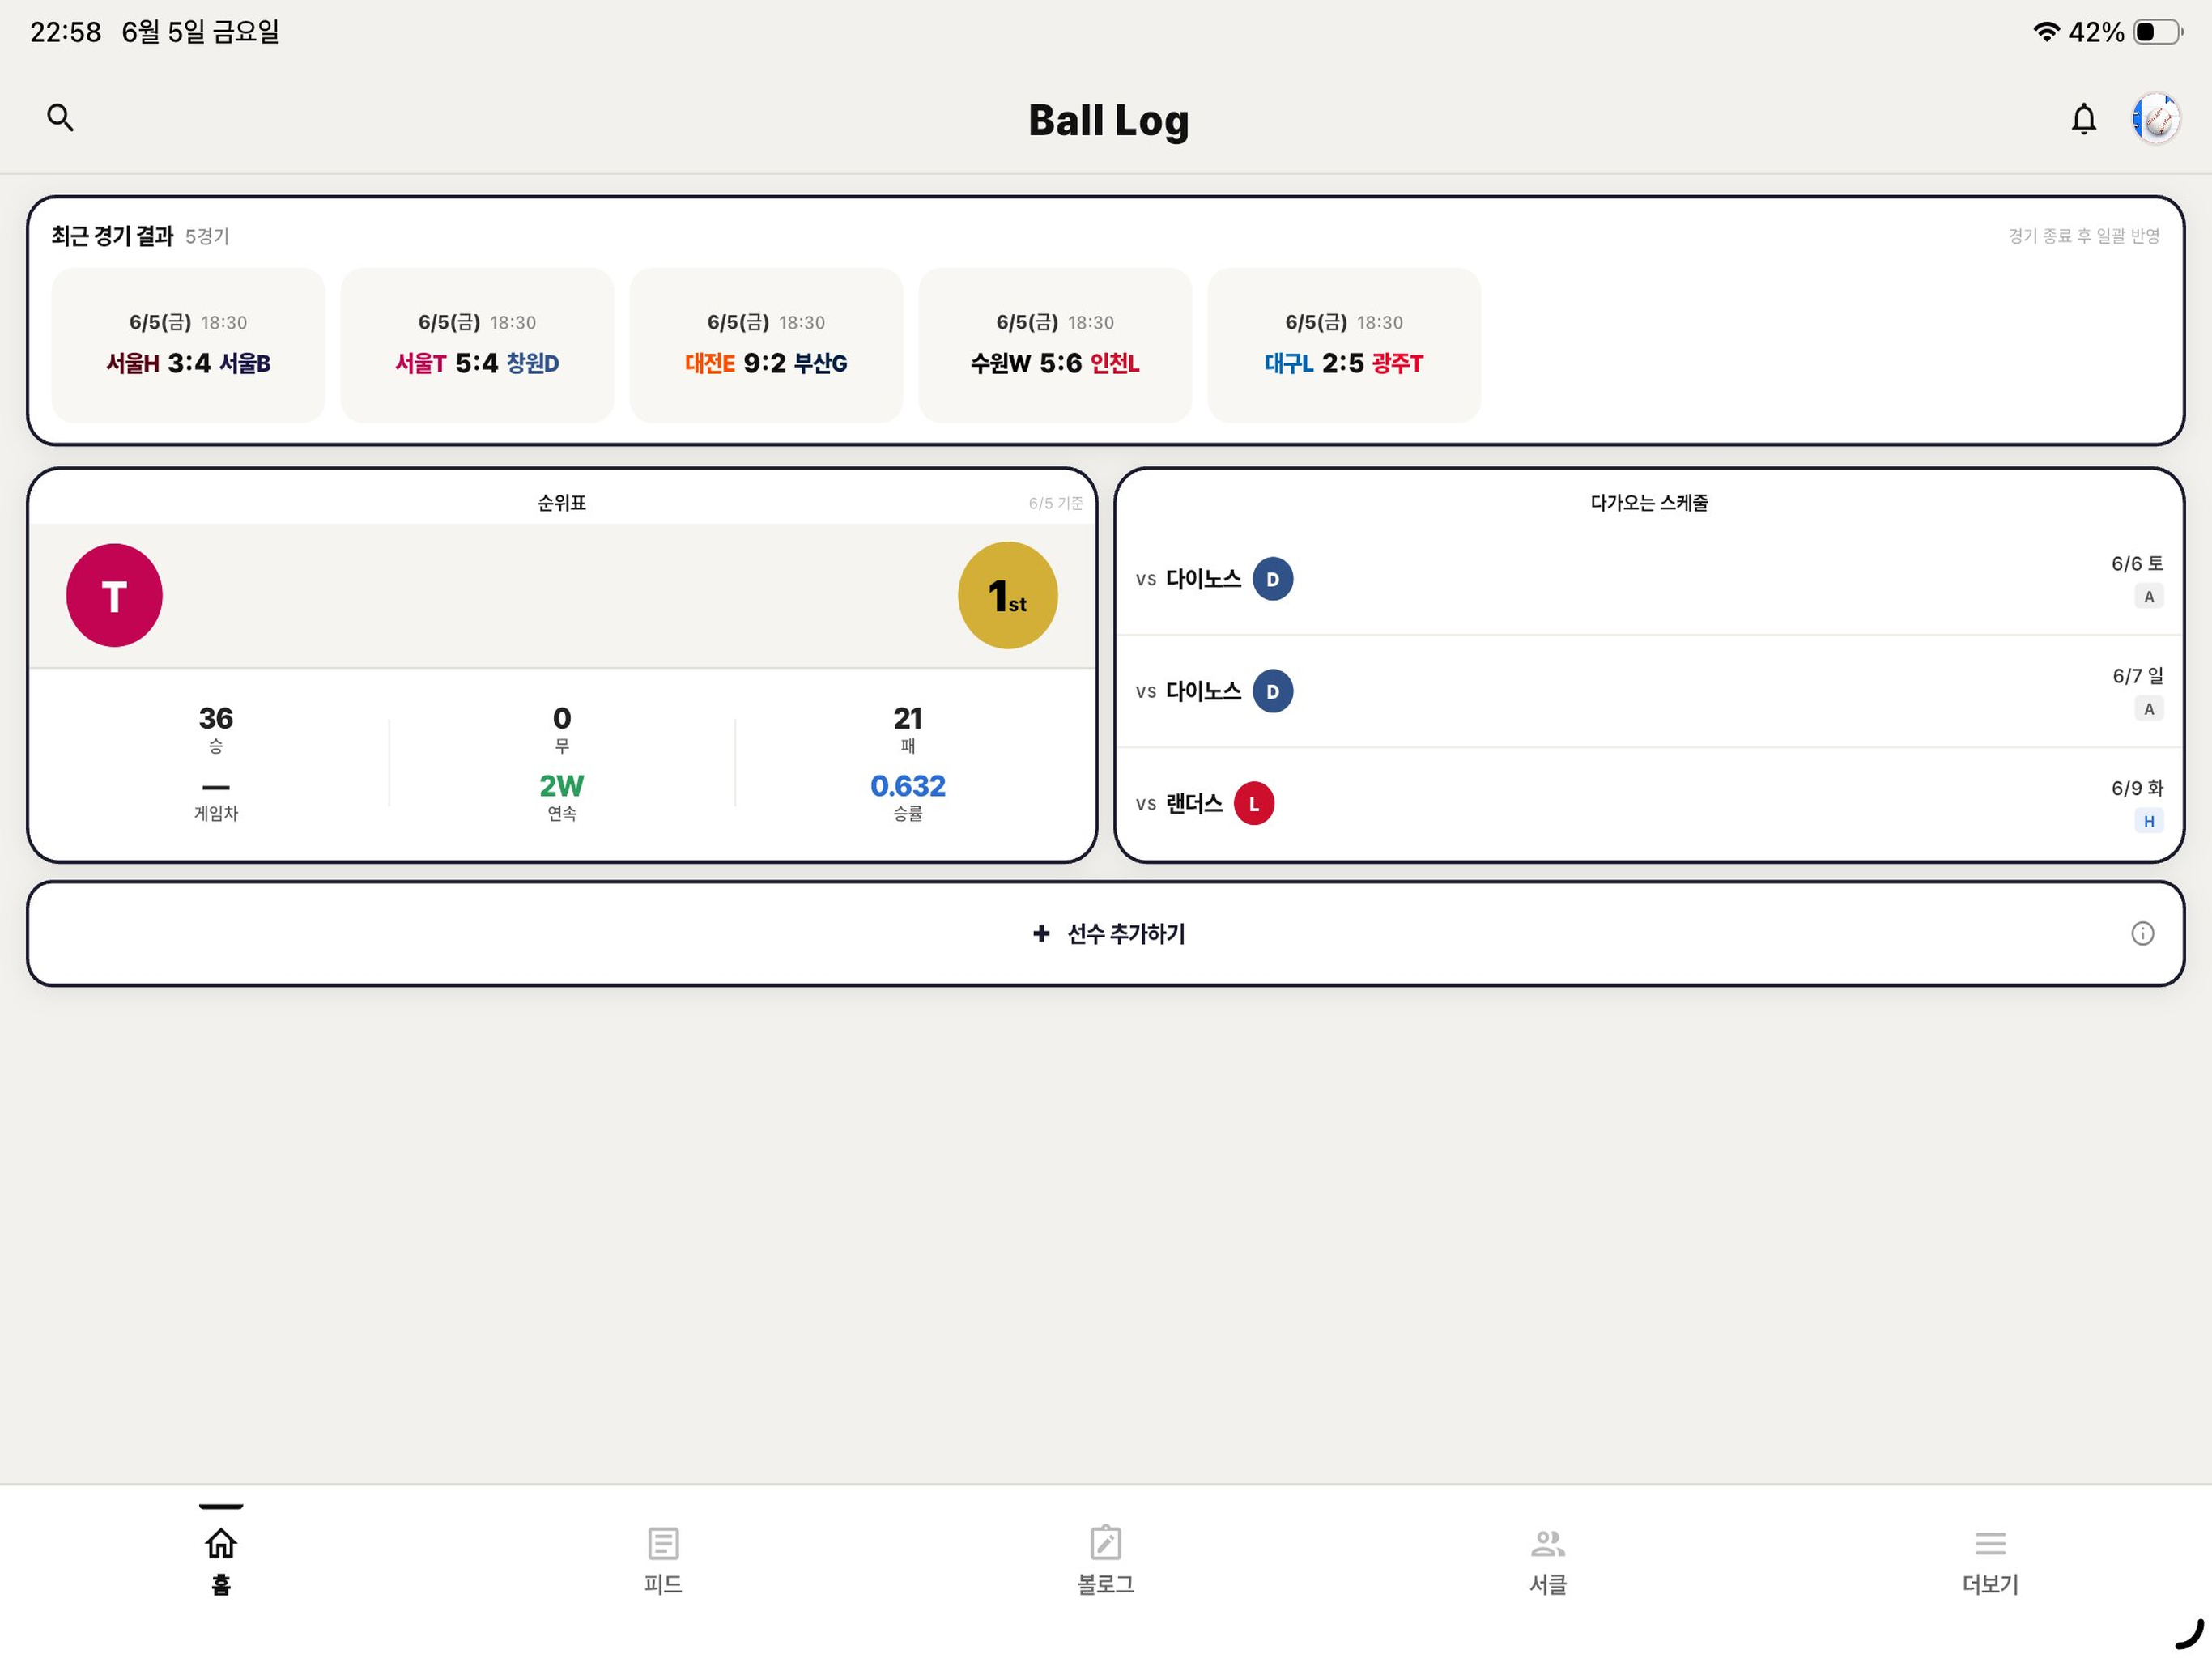The image size is (2212, 1658).
Task: Tap 선수 추가하기 button text
Action: tap(1126, 933)
